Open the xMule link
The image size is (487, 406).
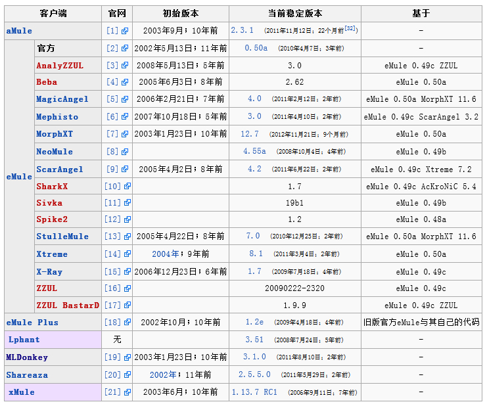tap(22, 392)
